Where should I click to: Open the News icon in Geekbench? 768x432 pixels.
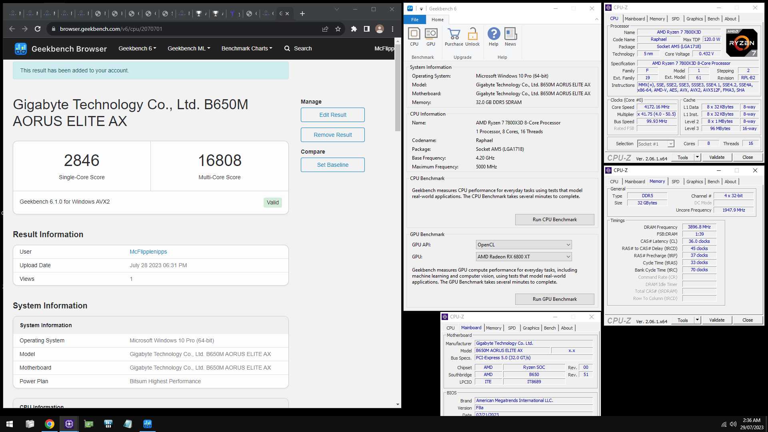[510, 37]
